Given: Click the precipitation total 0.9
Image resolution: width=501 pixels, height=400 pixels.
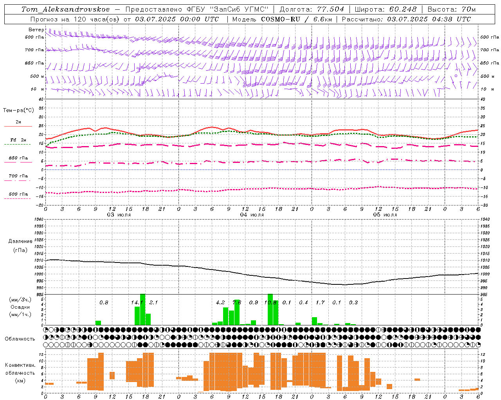Looking at the screenshot, I should point(254,303).
